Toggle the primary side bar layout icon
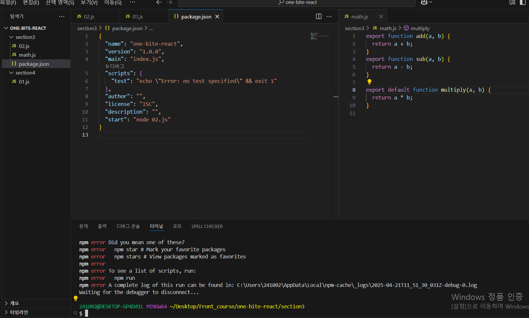The height and width of the screenshot is (318, 529). tap(523, 2)
